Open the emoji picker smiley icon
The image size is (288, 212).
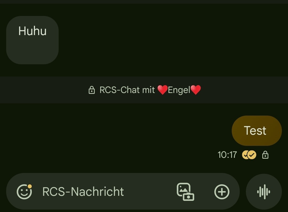click(x=24, y=192)
